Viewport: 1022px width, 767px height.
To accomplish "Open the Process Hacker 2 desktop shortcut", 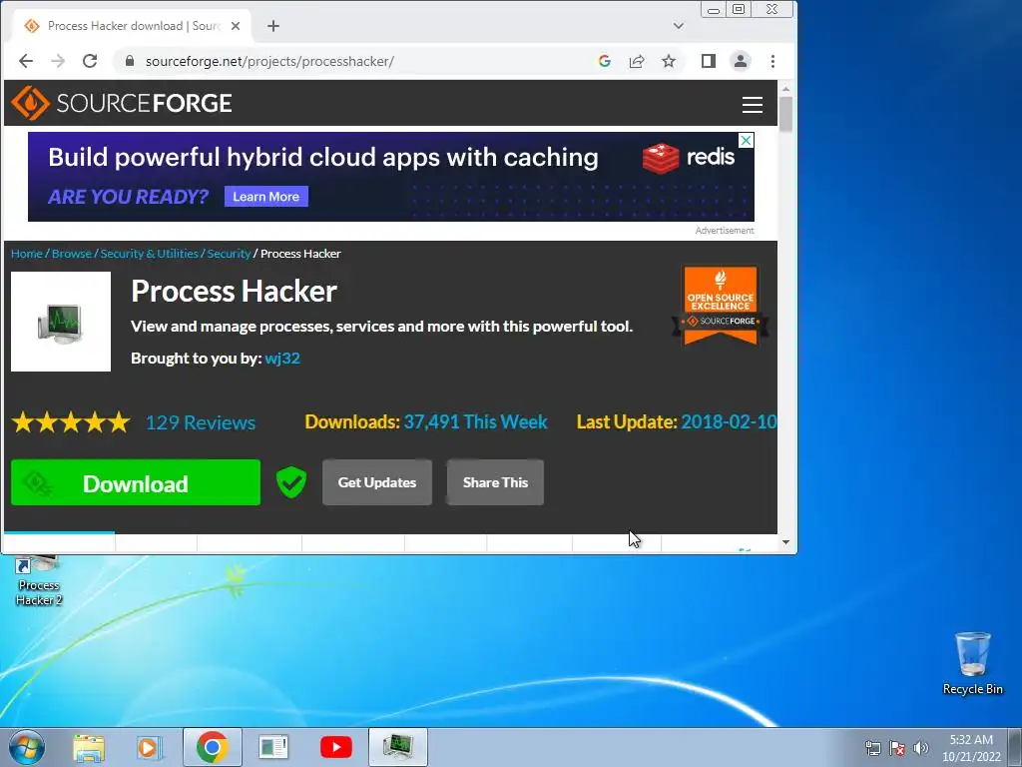I will click(x=39, y=582).
